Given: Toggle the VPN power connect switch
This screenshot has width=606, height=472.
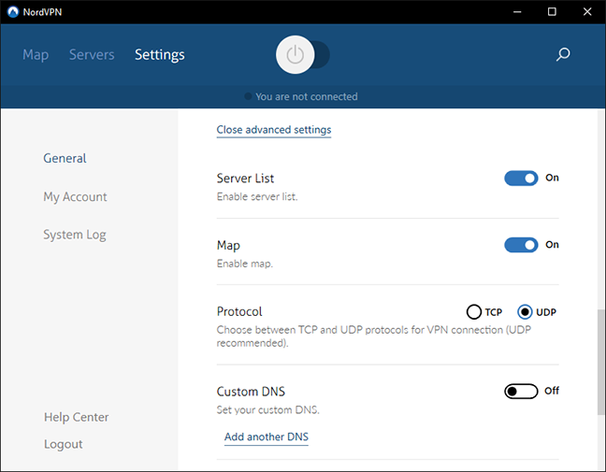Looking at the screenshot, I should click(x=302, y=55).
